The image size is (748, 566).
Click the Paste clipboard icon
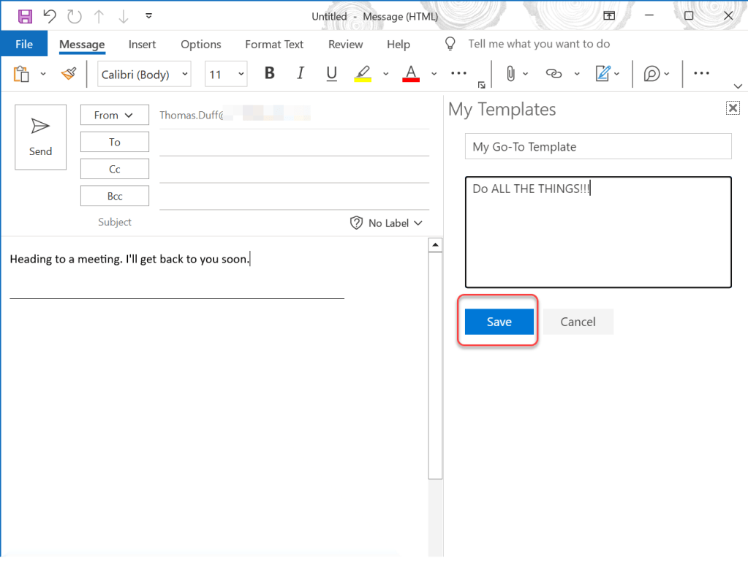[21, 74]
